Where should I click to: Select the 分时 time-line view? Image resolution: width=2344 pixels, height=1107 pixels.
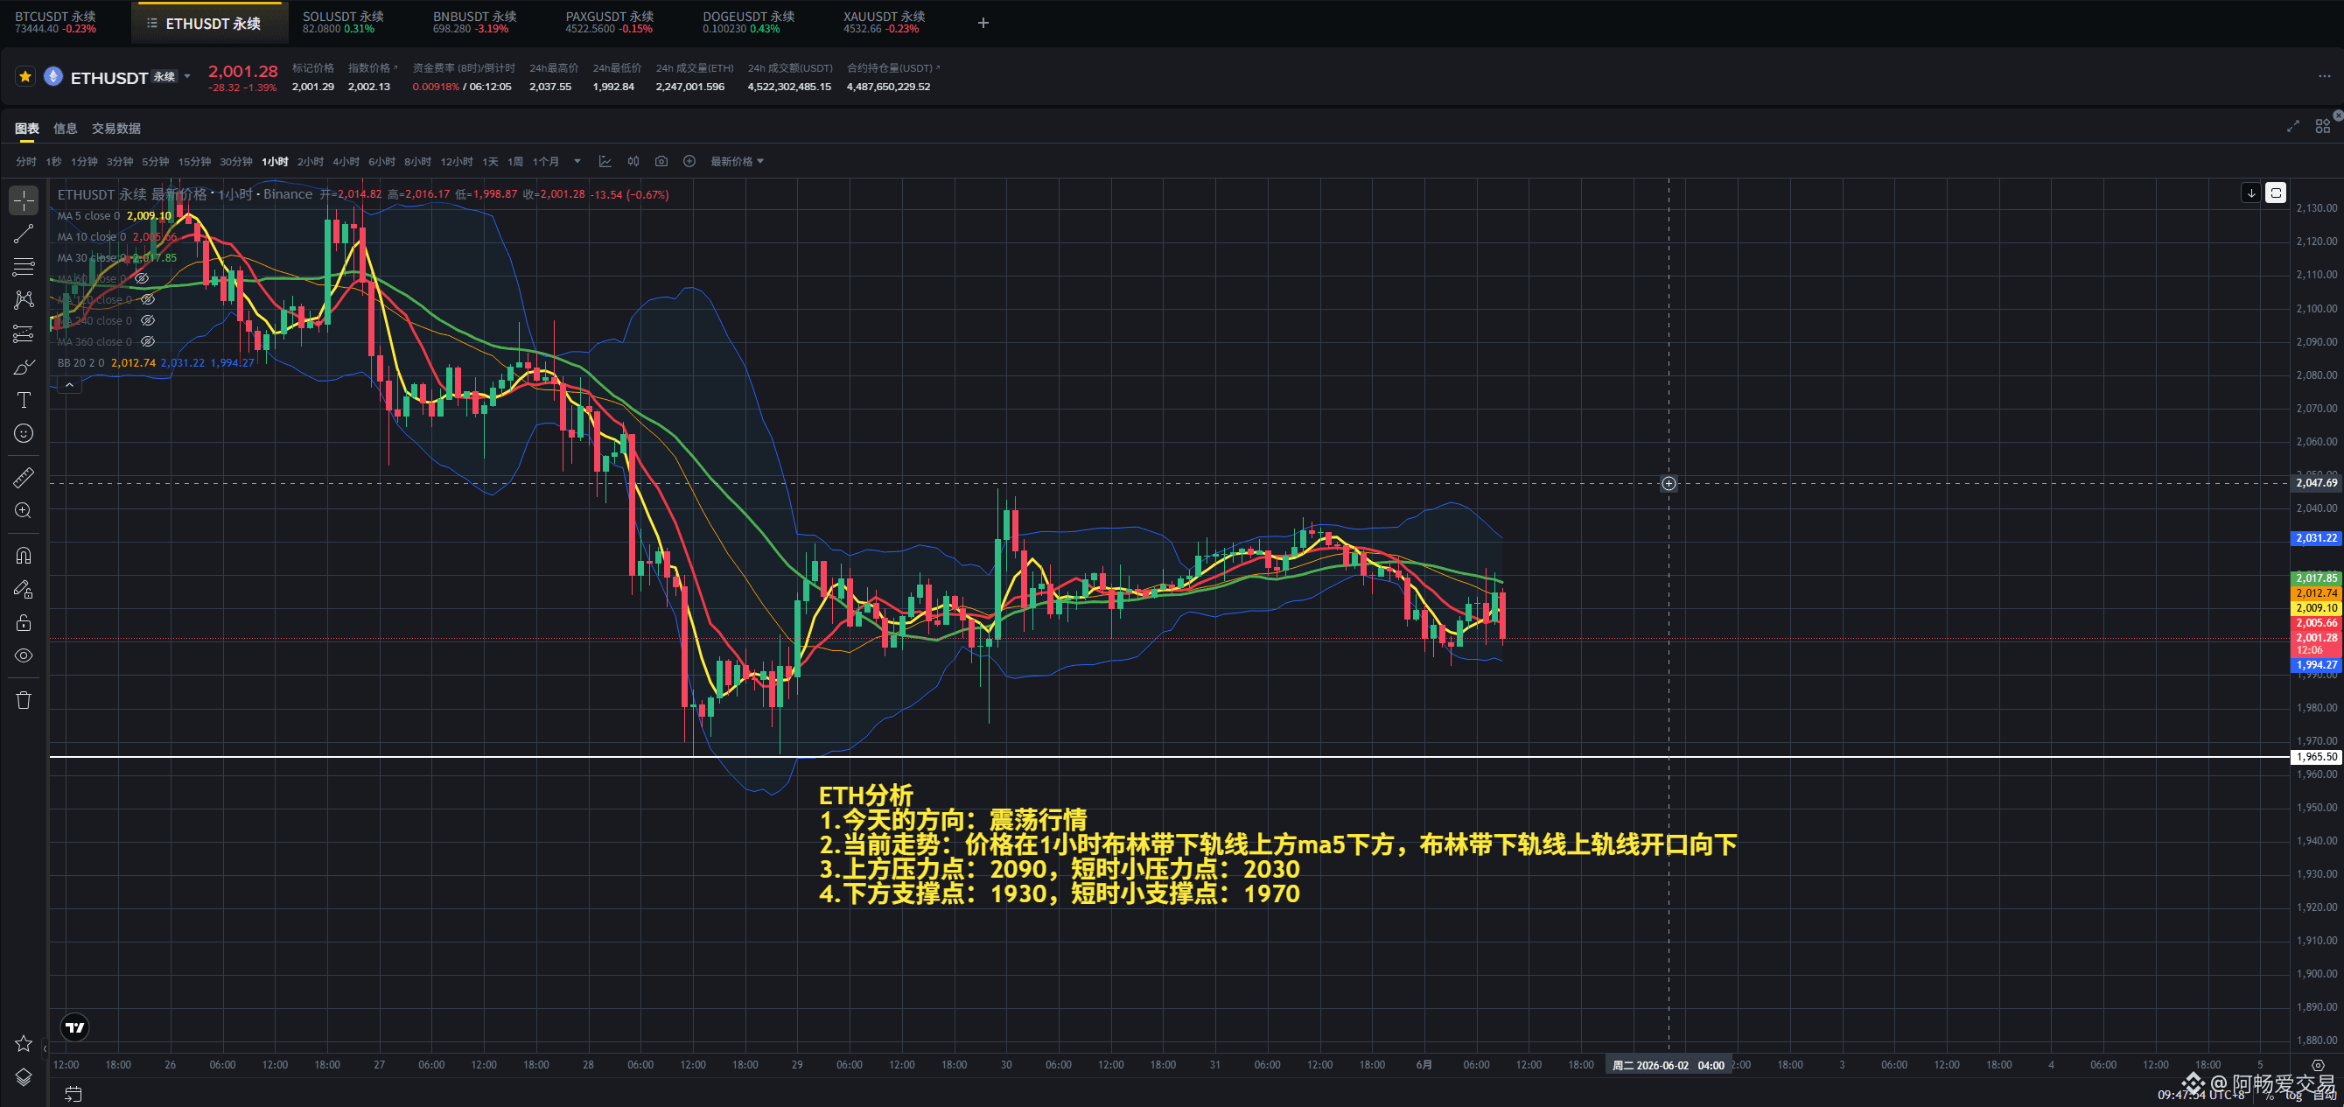pyautogui.click(x=25, y=161)
